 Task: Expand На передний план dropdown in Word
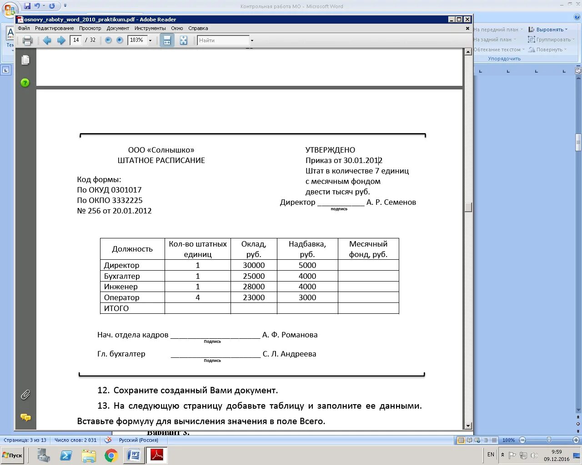(x=522, y=30)
